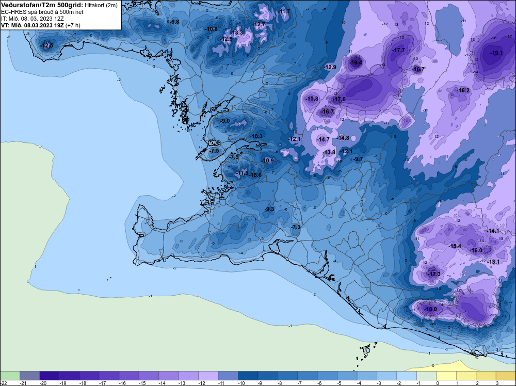
Task: Click the Veðurstofan/T2m 500grid title
Action: click(x=41, y=5)
